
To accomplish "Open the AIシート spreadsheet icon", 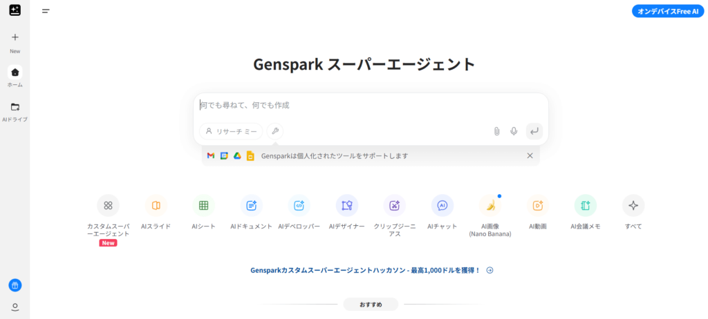I will coord(203,205).
